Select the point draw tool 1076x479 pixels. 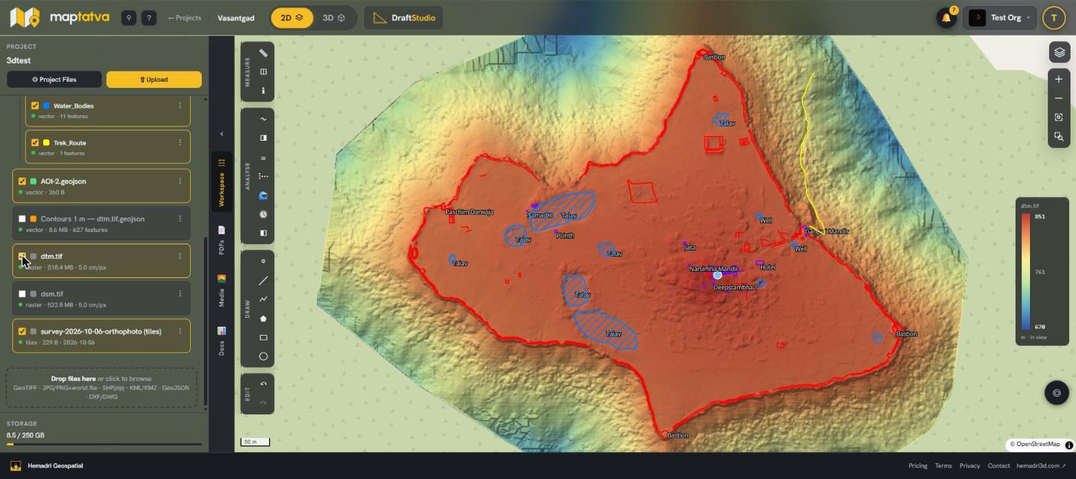(x=264, y=261)
